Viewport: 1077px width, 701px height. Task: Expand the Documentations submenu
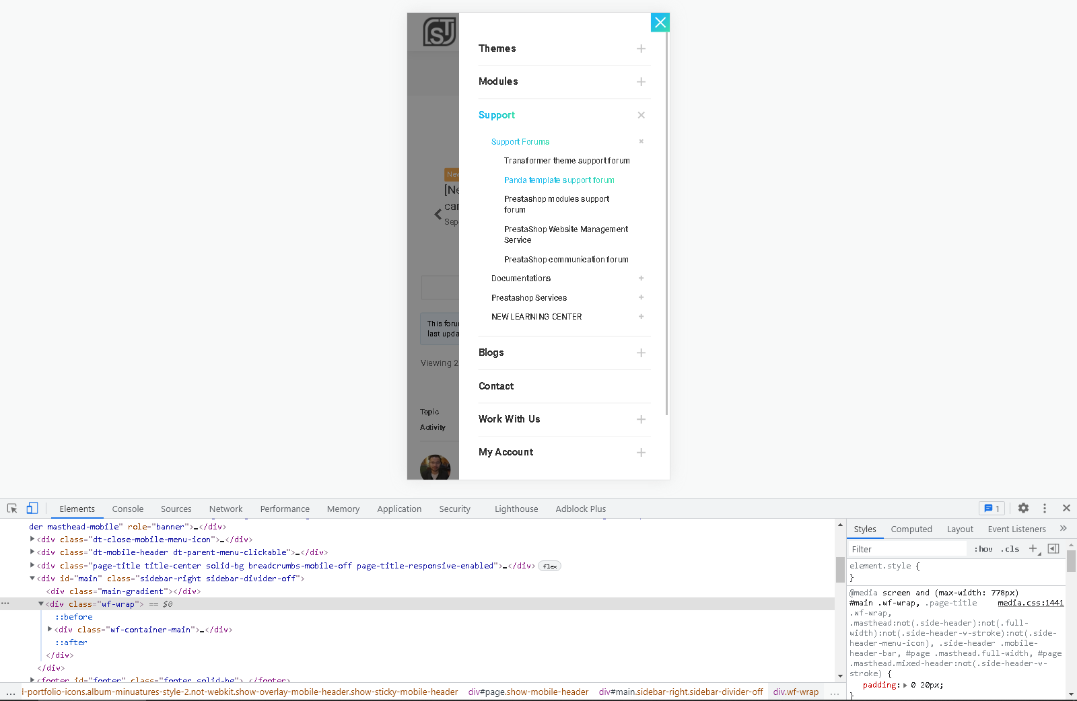(x=641, y=278)
